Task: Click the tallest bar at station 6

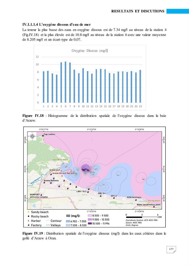Action: click(x=65, y=82)
